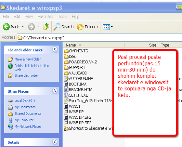The width and height of the screenshot is (182, 147).
Task: Select the SETUP.EXE file icon
Action: [x=66, y=95]
